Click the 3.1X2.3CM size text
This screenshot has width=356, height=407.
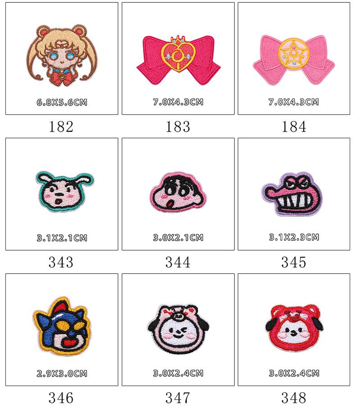(x=294, y=237)
